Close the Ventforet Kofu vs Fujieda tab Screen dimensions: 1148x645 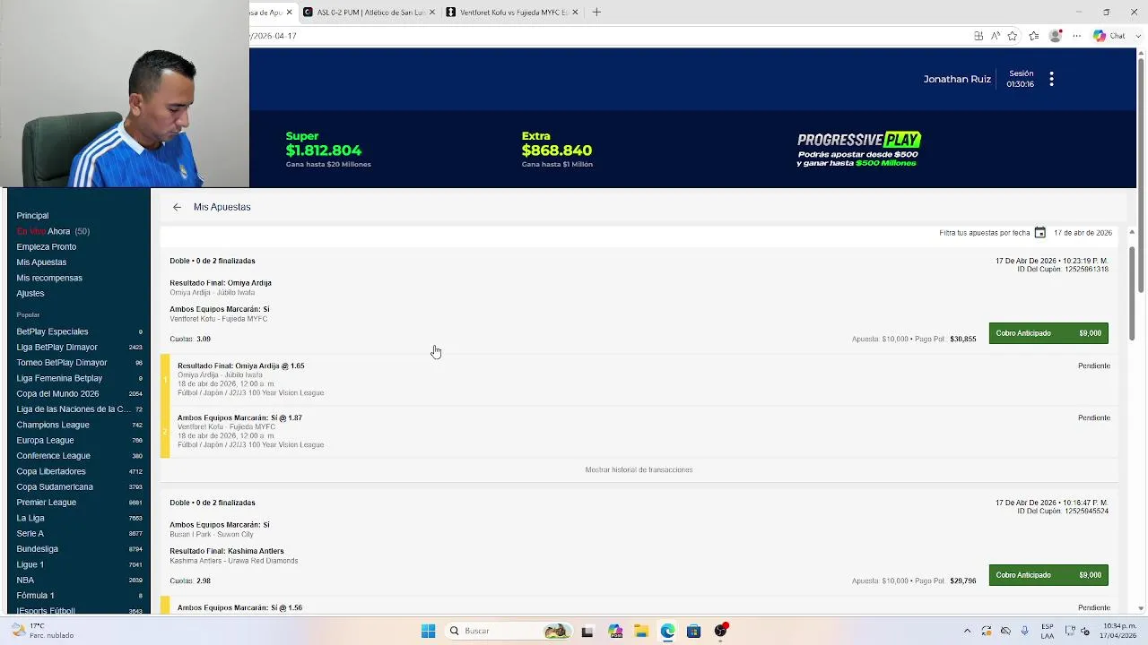pyautogui.click(x=575, y=13)
